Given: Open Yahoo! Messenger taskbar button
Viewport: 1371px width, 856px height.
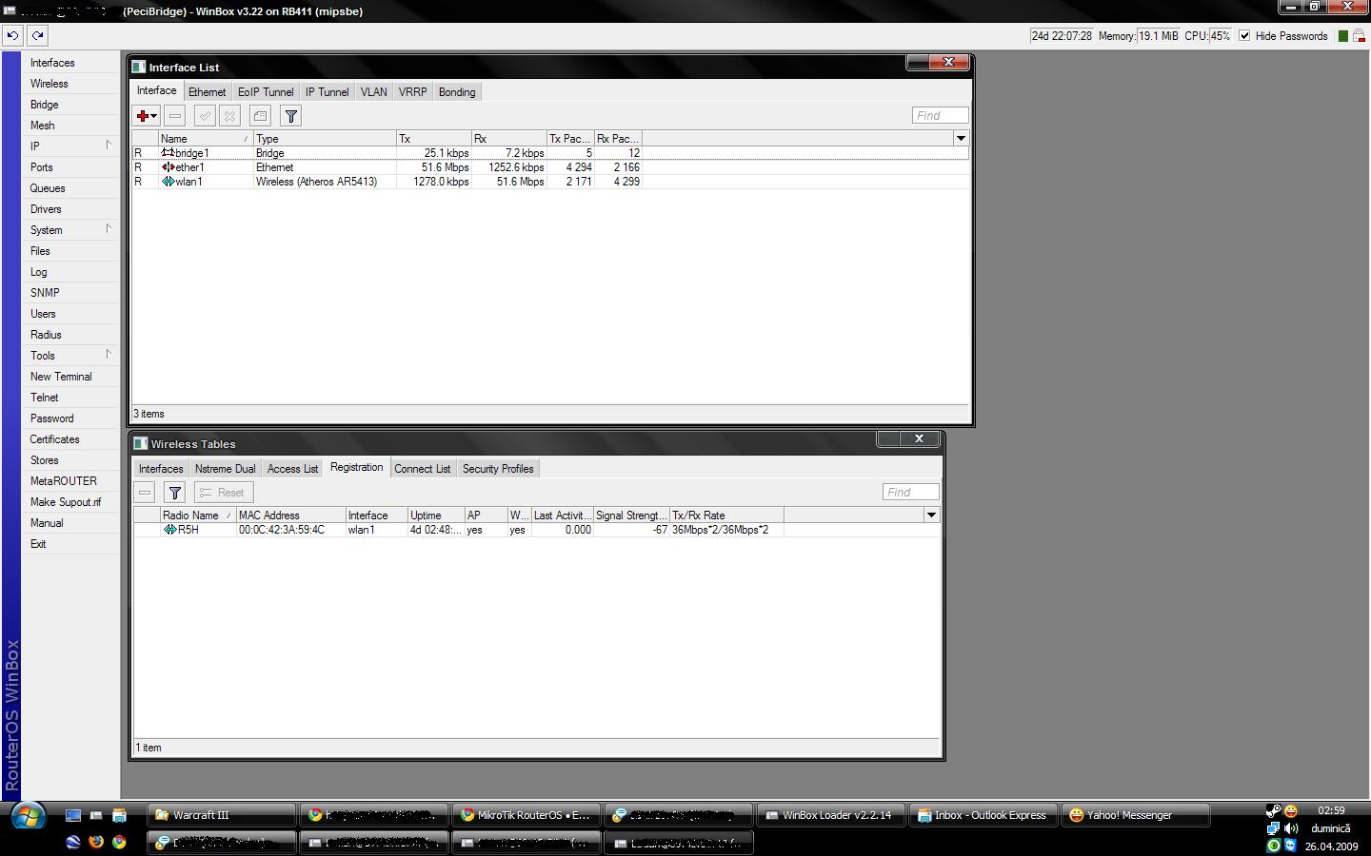Looking at the screenshot, I should click(x=1136, y=815).
